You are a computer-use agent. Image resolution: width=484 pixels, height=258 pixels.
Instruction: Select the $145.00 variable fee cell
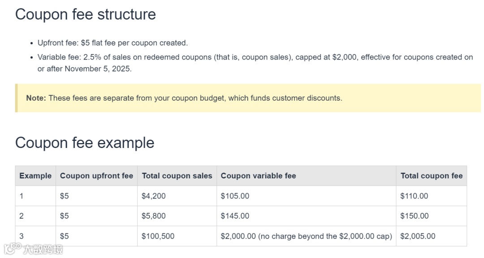(235, 216)
